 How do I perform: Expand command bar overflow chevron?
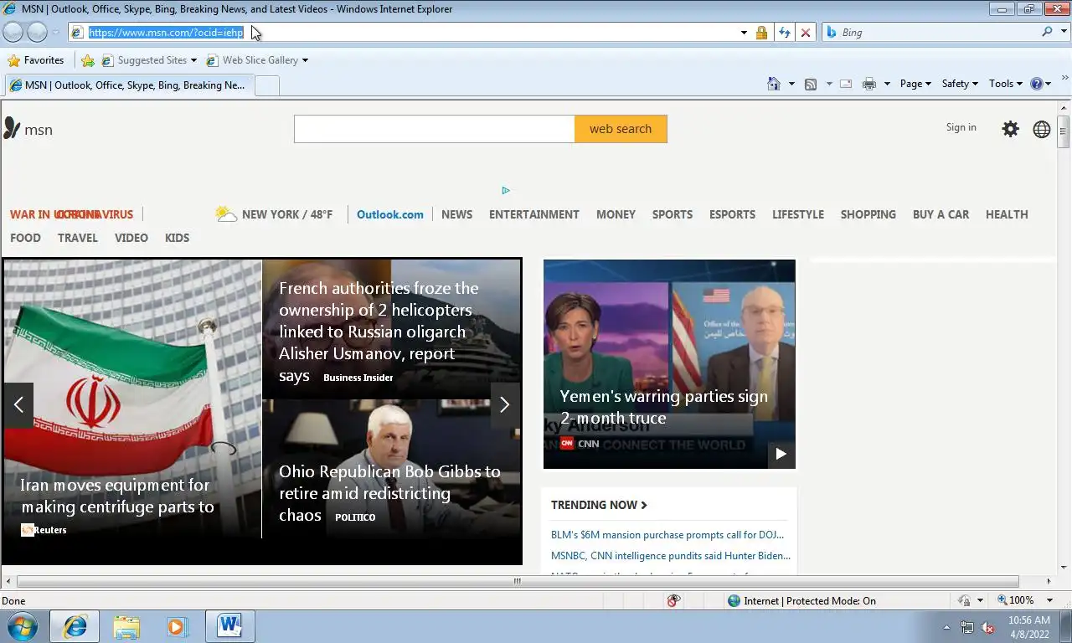coord(1065,78)
